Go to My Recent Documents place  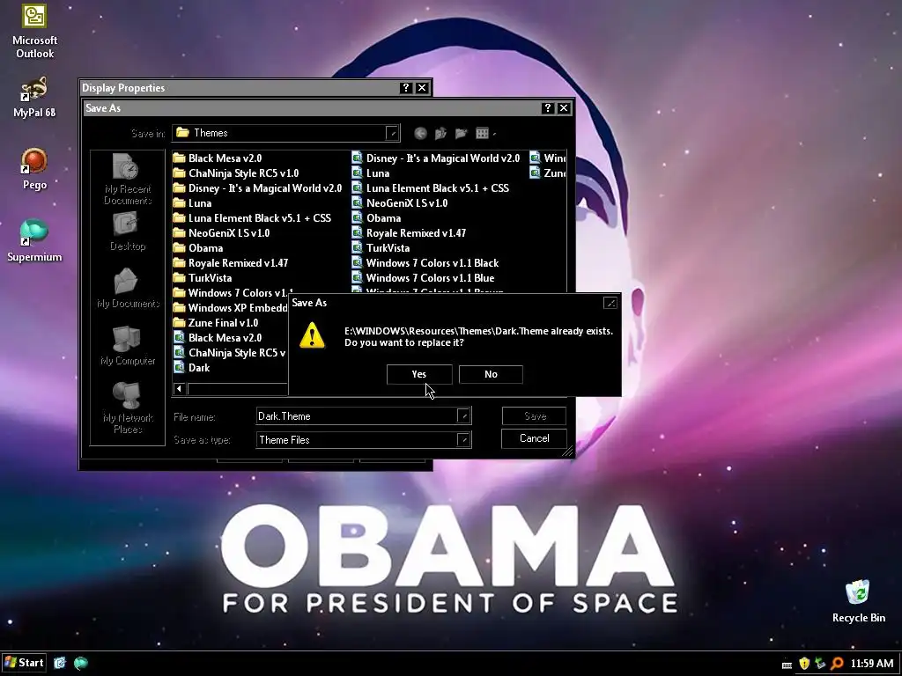tap(128, 180)
